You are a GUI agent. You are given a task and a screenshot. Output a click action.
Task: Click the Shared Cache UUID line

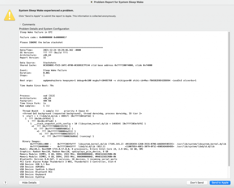[86, 65]
